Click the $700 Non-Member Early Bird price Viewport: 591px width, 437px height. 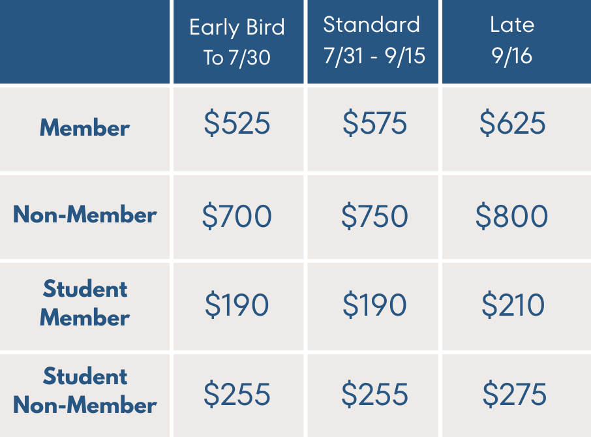(237, 217)
